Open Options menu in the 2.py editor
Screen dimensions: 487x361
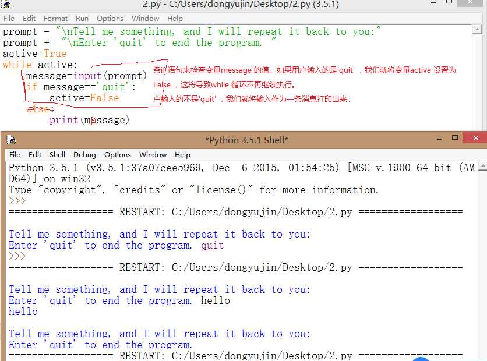pos(110,19)
